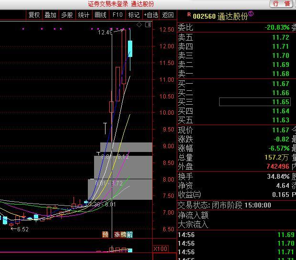Click 叠加 overlay in the toolbar

(x=51, y=15)
